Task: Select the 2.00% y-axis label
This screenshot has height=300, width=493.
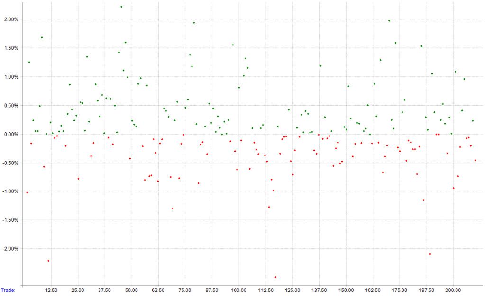Action: click(x=11, y=19)
